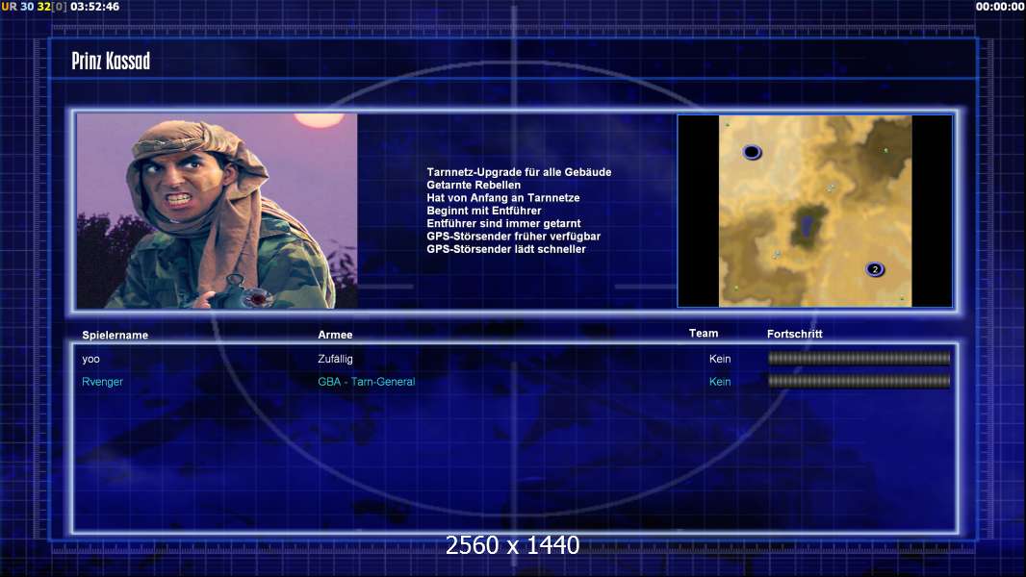1026x577 pixels.
Task: Select player row Rvenger
Action: pyautogui.click(x=516, y=382)
